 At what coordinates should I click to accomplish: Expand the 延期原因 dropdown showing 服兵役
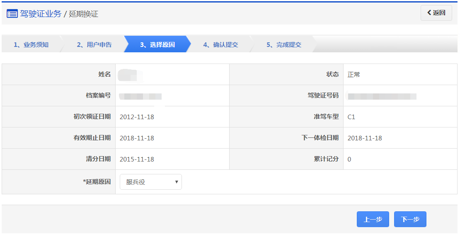point(151,182)
